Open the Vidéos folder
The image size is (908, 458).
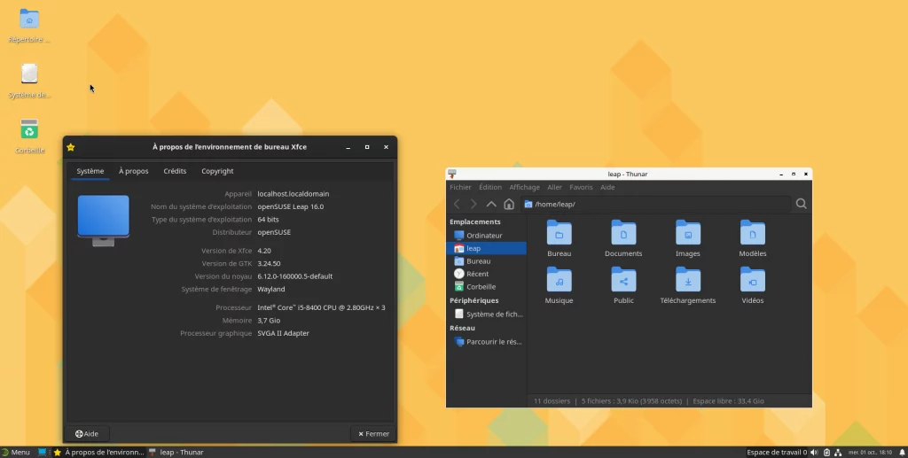tap(752, 281)
